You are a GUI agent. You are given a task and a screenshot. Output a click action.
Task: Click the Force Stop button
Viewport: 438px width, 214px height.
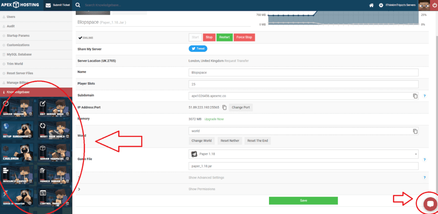244,37
